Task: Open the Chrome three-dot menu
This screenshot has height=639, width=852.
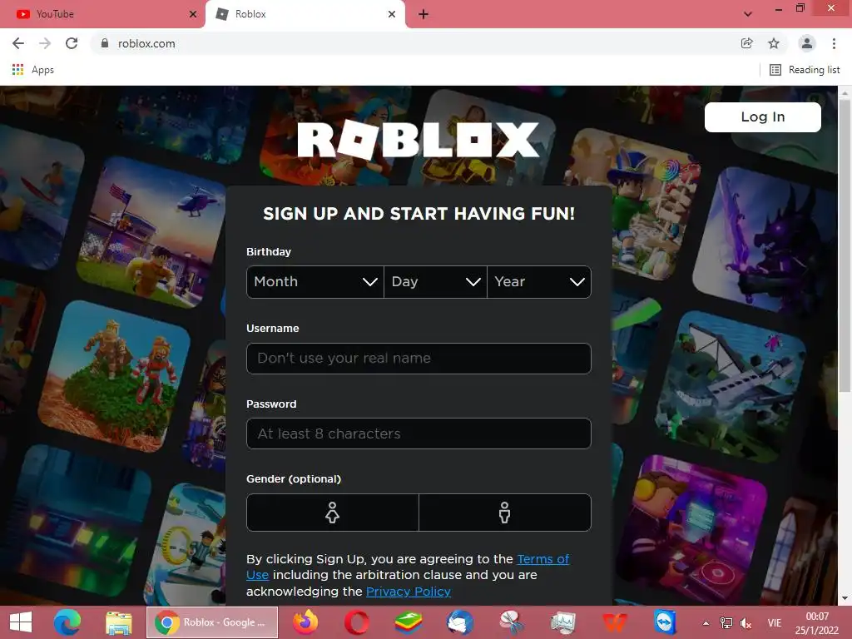Action: 834,43
